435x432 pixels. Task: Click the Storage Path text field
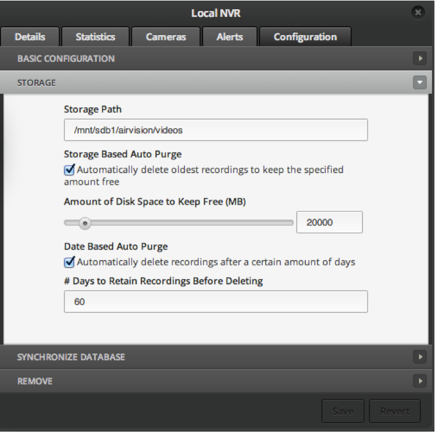[x=215, y=130]
